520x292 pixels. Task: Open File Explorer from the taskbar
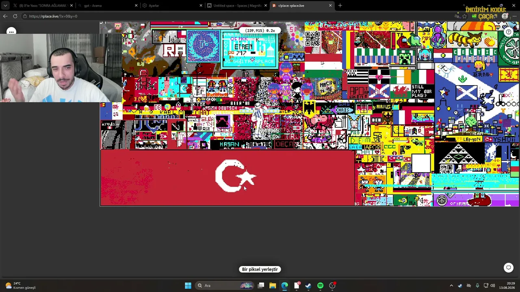click(273, 286)
